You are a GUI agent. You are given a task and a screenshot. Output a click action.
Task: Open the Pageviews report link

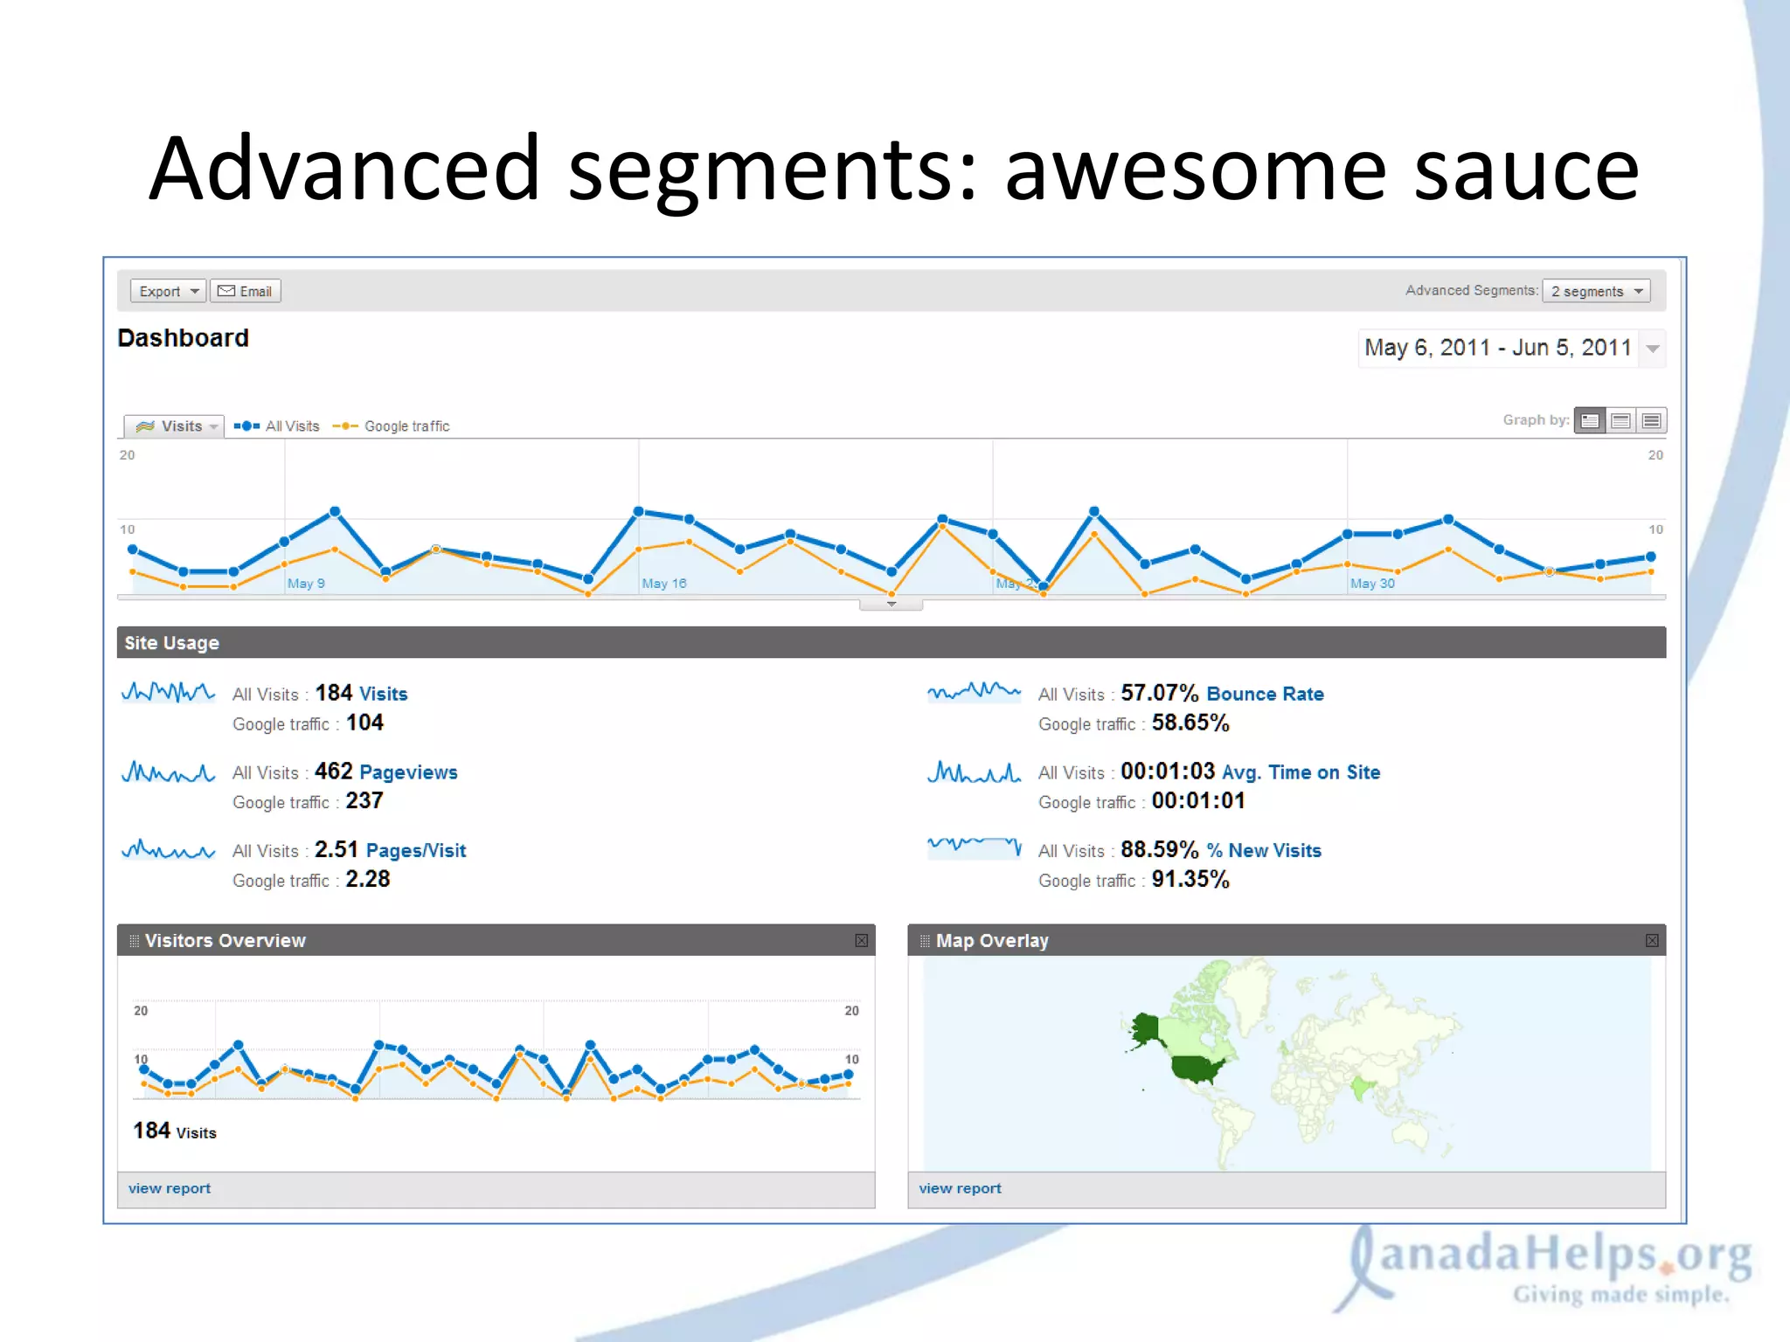408,772
